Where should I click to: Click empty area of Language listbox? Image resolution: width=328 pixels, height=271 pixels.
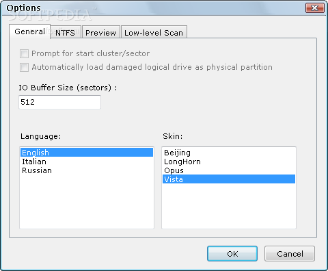(87, 202)
